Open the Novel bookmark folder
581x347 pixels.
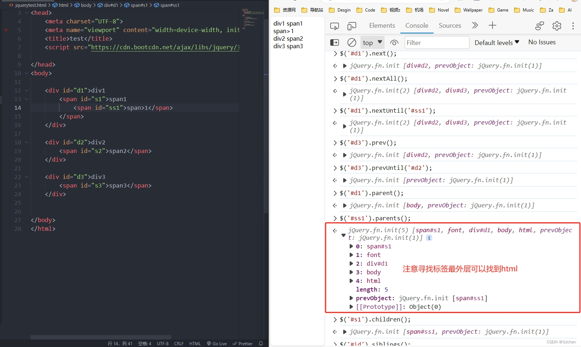[439, 10]
